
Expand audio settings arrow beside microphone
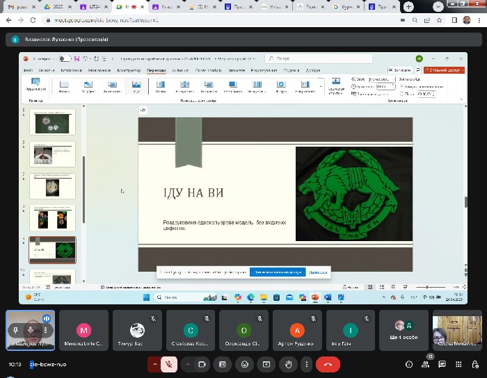coord(154,364)
